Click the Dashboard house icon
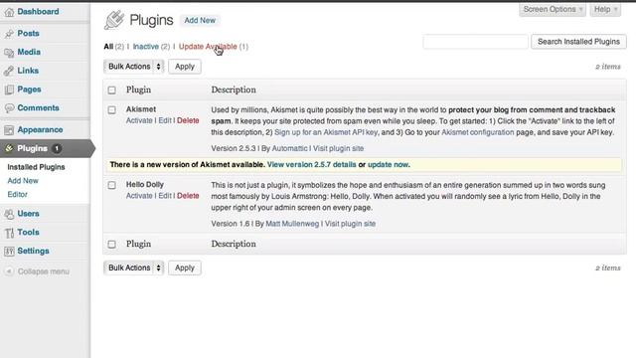This screenshot has width=636, height=358. click(x=9, y=12)
